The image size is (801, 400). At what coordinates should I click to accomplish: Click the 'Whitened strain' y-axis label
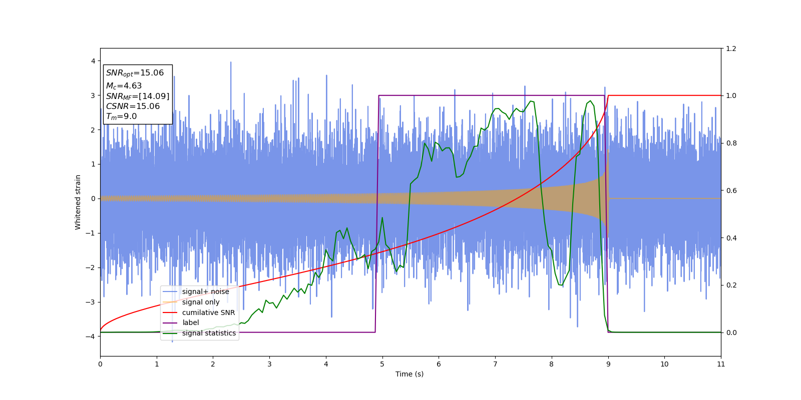(78, 202)
